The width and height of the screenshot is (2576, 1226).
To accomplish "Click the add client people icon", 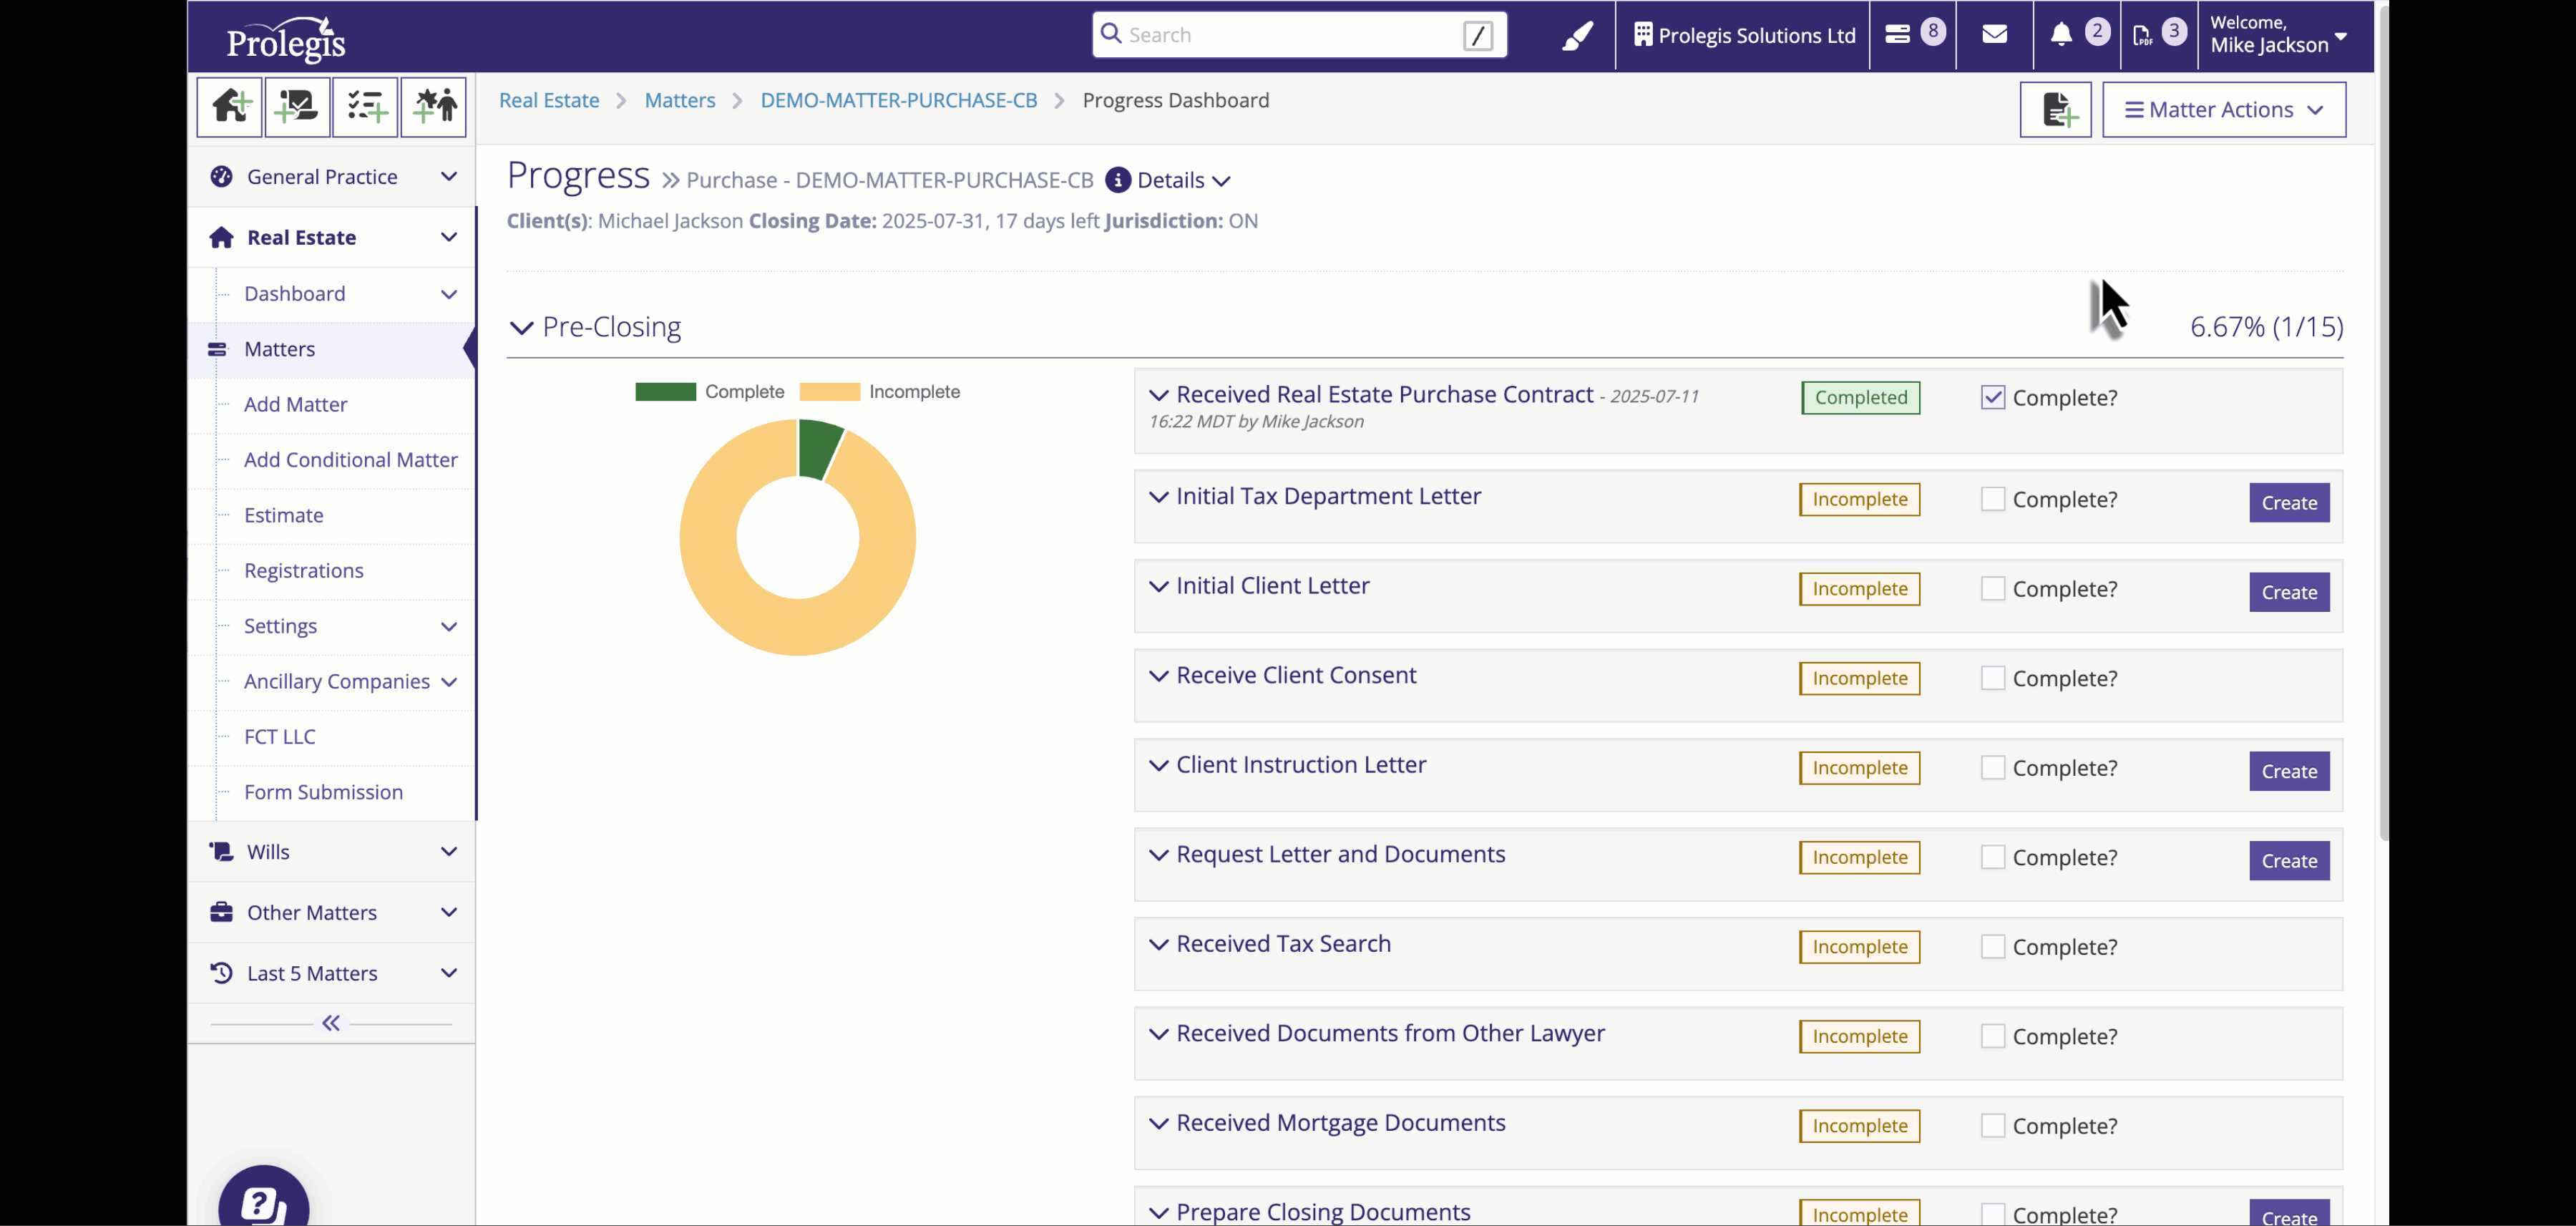I will click(x=433, y=106).
